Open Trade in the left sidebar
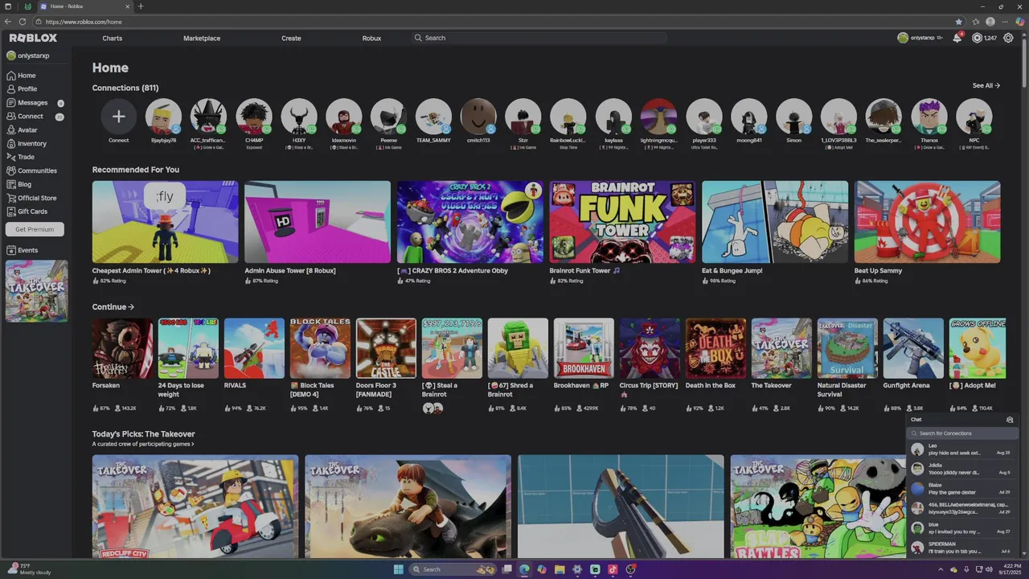This screenshot has height=579, width=1029. click(x=21, y=158)
